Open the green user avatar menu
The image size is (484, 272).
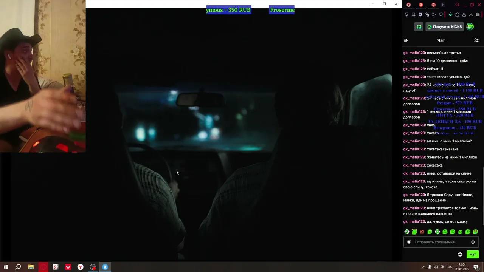coord(470,27)
